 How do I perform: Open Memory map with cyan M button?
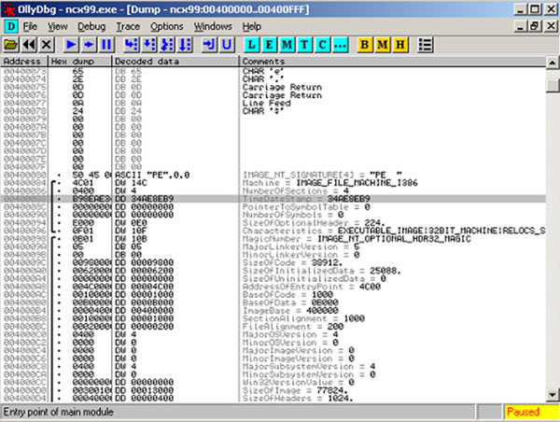tap(287, 45)
